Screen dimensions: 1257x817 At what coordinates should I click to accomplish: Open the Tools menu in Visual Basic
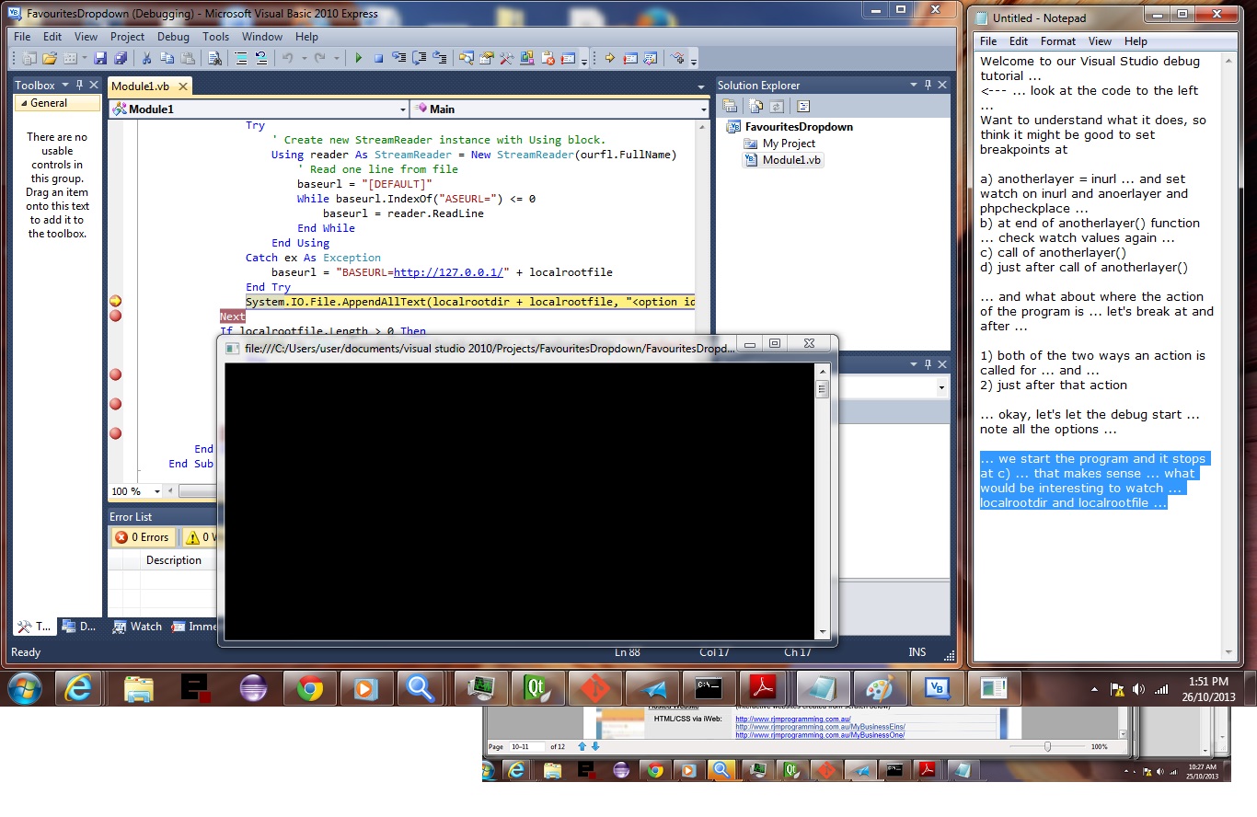tap(215, 37)
